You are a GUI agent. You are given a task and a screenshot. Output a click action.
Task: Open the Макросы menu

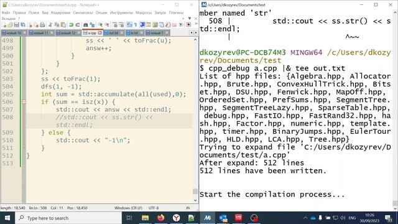click(144, 12)
